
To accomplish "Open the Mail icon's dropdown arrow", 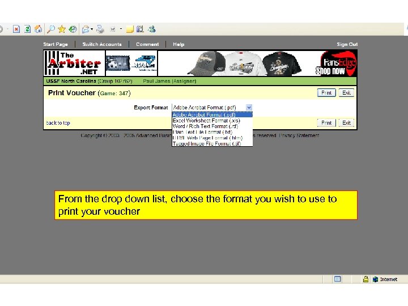I will [92, 29].
